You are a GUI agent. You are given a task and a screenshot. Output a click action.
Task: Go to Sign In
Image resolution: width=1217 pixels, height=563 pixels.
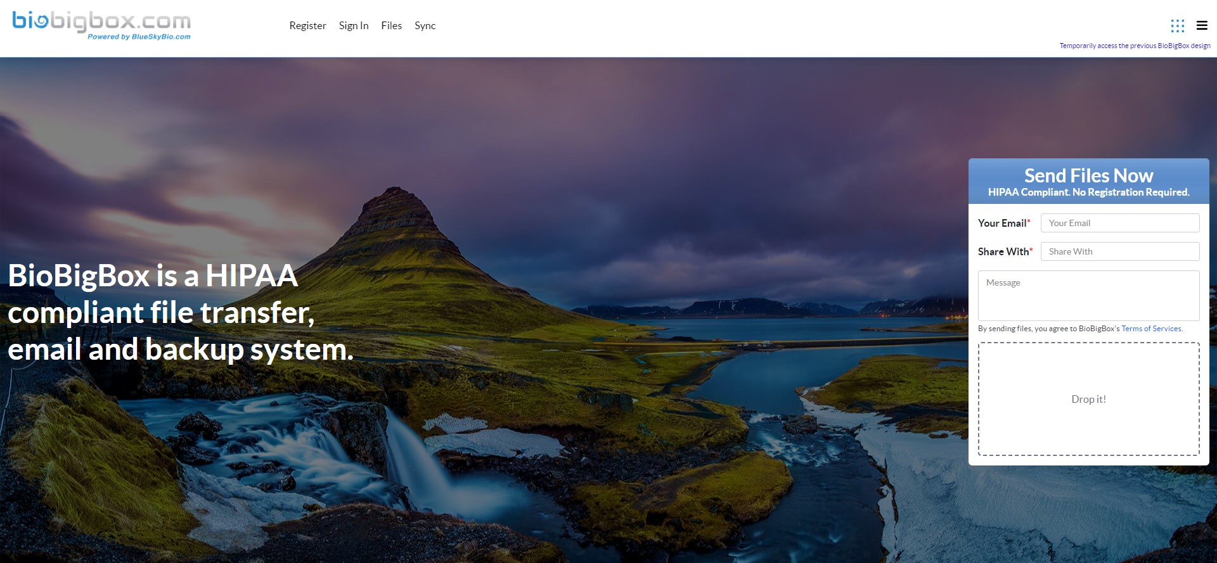[354, 25]
